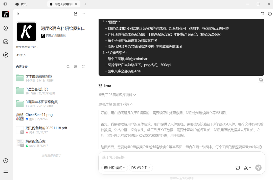The width and height of the screenshot is (273, 180).
Task: Collapse the knowledge base panel arrow
Action: [x=18, y=14]
